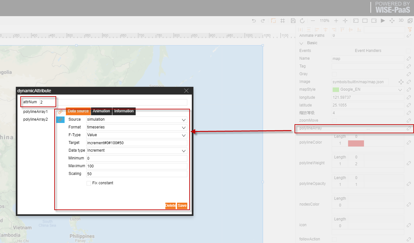Click the Save button in dialog

coord(182,206)
